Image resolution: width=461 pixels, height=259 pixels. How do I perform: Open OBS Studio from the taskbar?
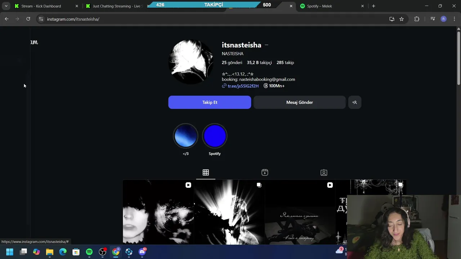click(103, 252)
